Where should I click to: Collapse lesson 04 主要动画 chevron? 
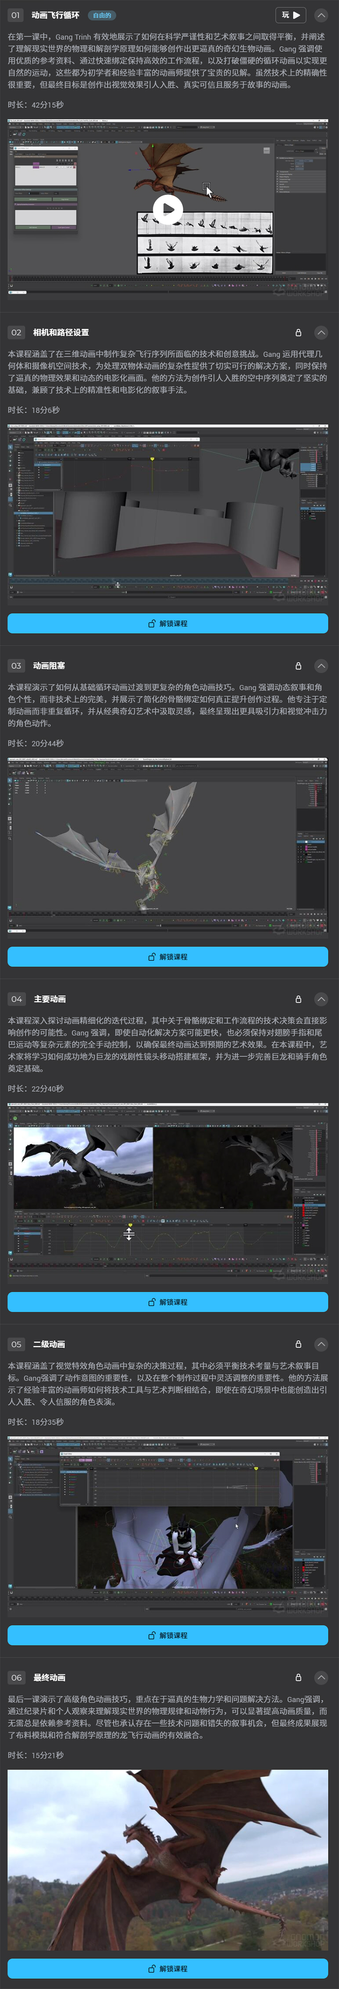(321, 1000)
